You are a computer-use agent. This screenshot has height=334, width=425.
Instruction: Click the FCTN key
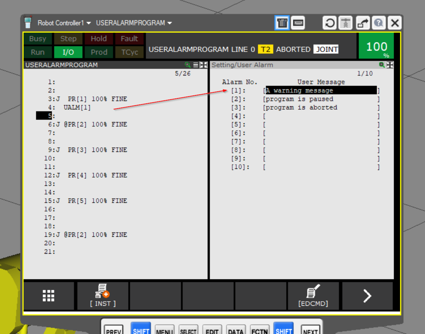[x=259, y=329]
